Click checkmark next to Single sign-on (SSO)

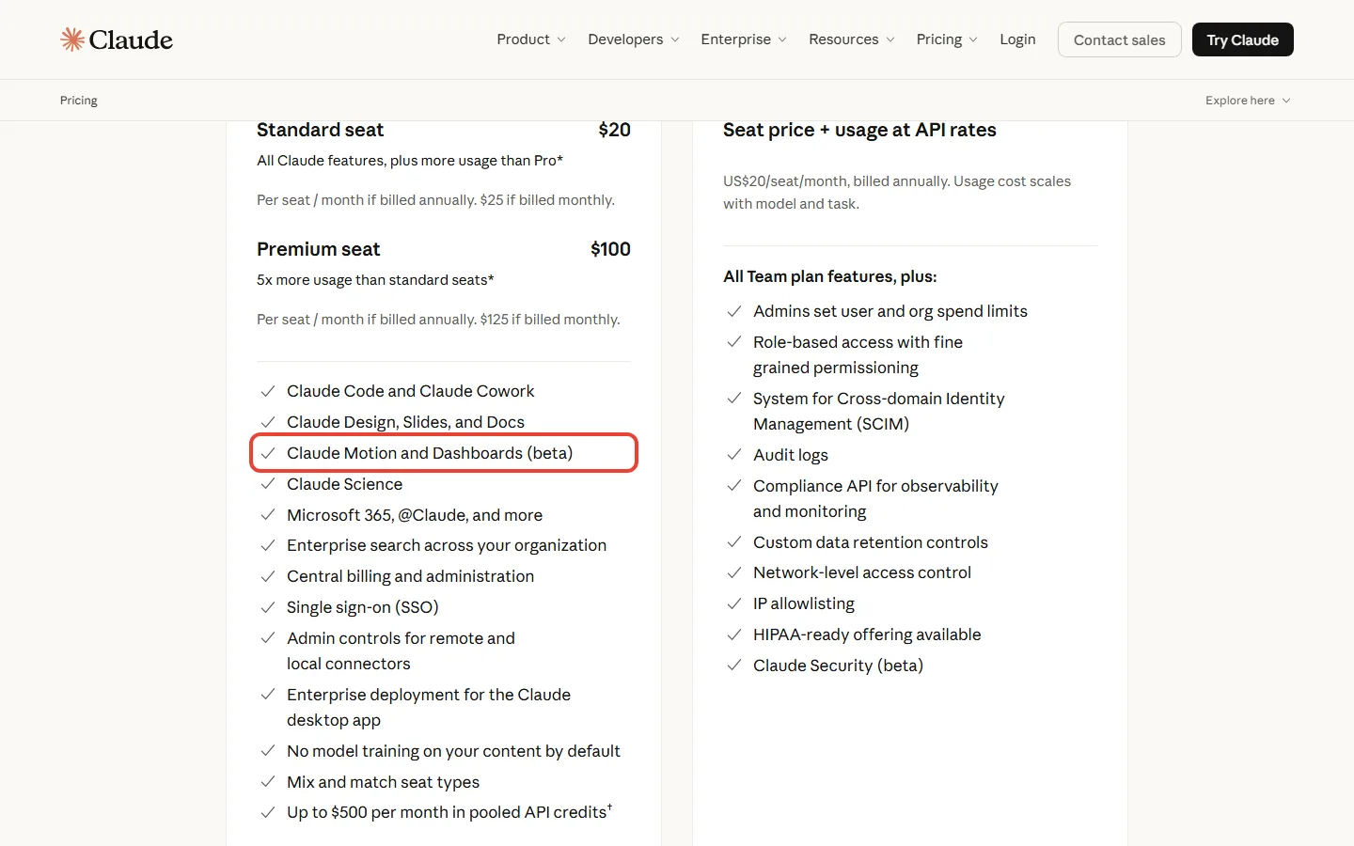pyautogui.click(x=268, y=607)
